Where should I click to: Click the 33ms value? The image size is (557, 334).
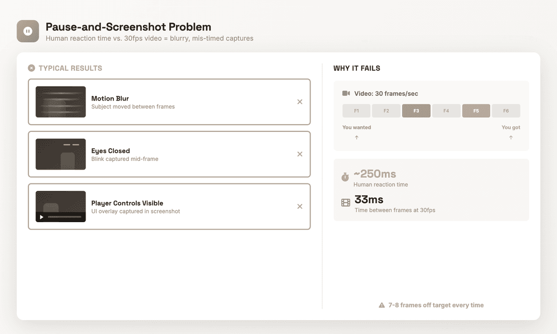(x=369, y=199)
